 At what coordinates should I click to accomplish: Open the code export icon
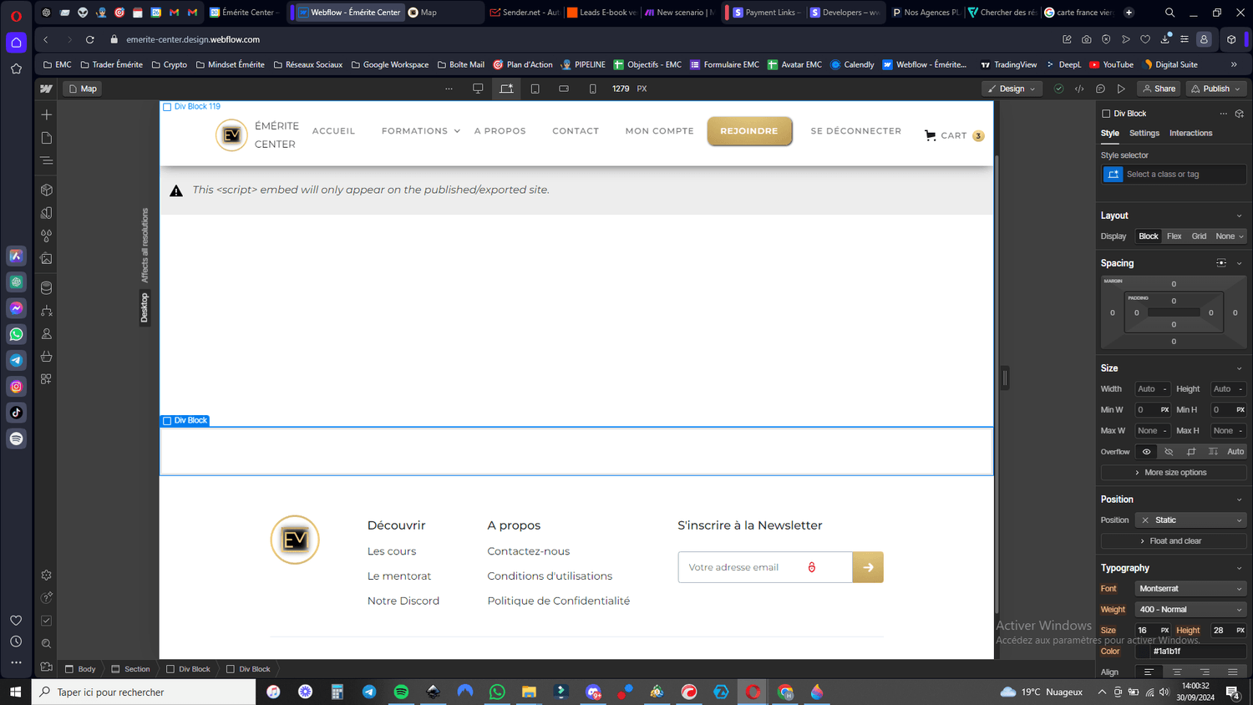click(x=1079, y=89)
